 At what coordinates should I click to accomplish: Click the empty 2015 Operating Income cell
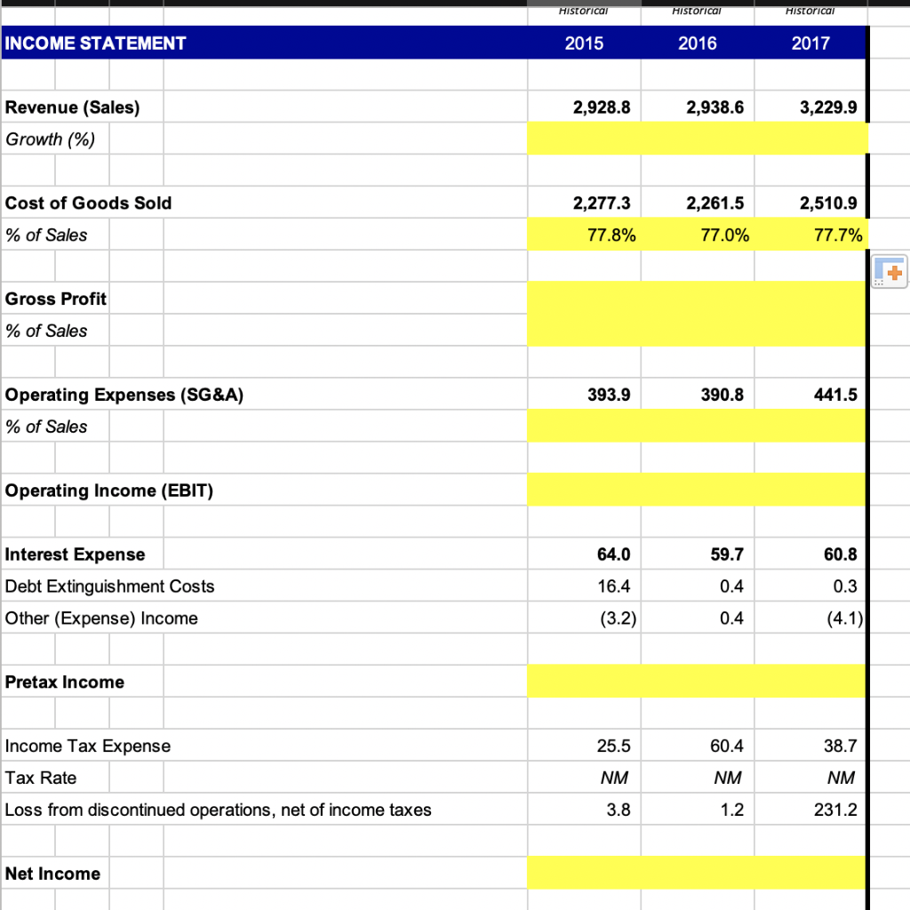pyautogui.click(x=584, y=490)
